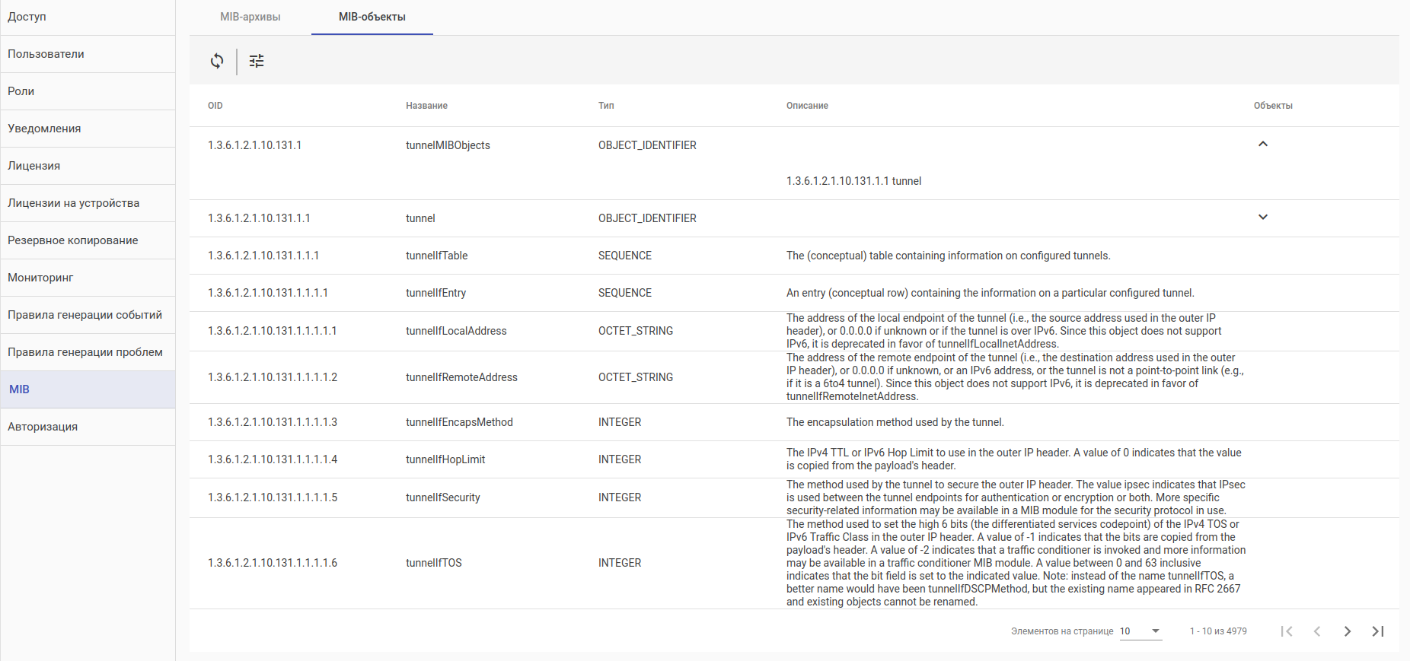The height and width of the screenshot is (661, 1410).
Task: Open Авторизация in the sidebar
Action: click(43, 427)
